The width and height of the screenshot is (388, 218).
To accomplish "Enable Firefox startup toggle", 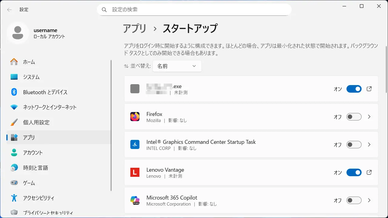I will coord(354,117).
